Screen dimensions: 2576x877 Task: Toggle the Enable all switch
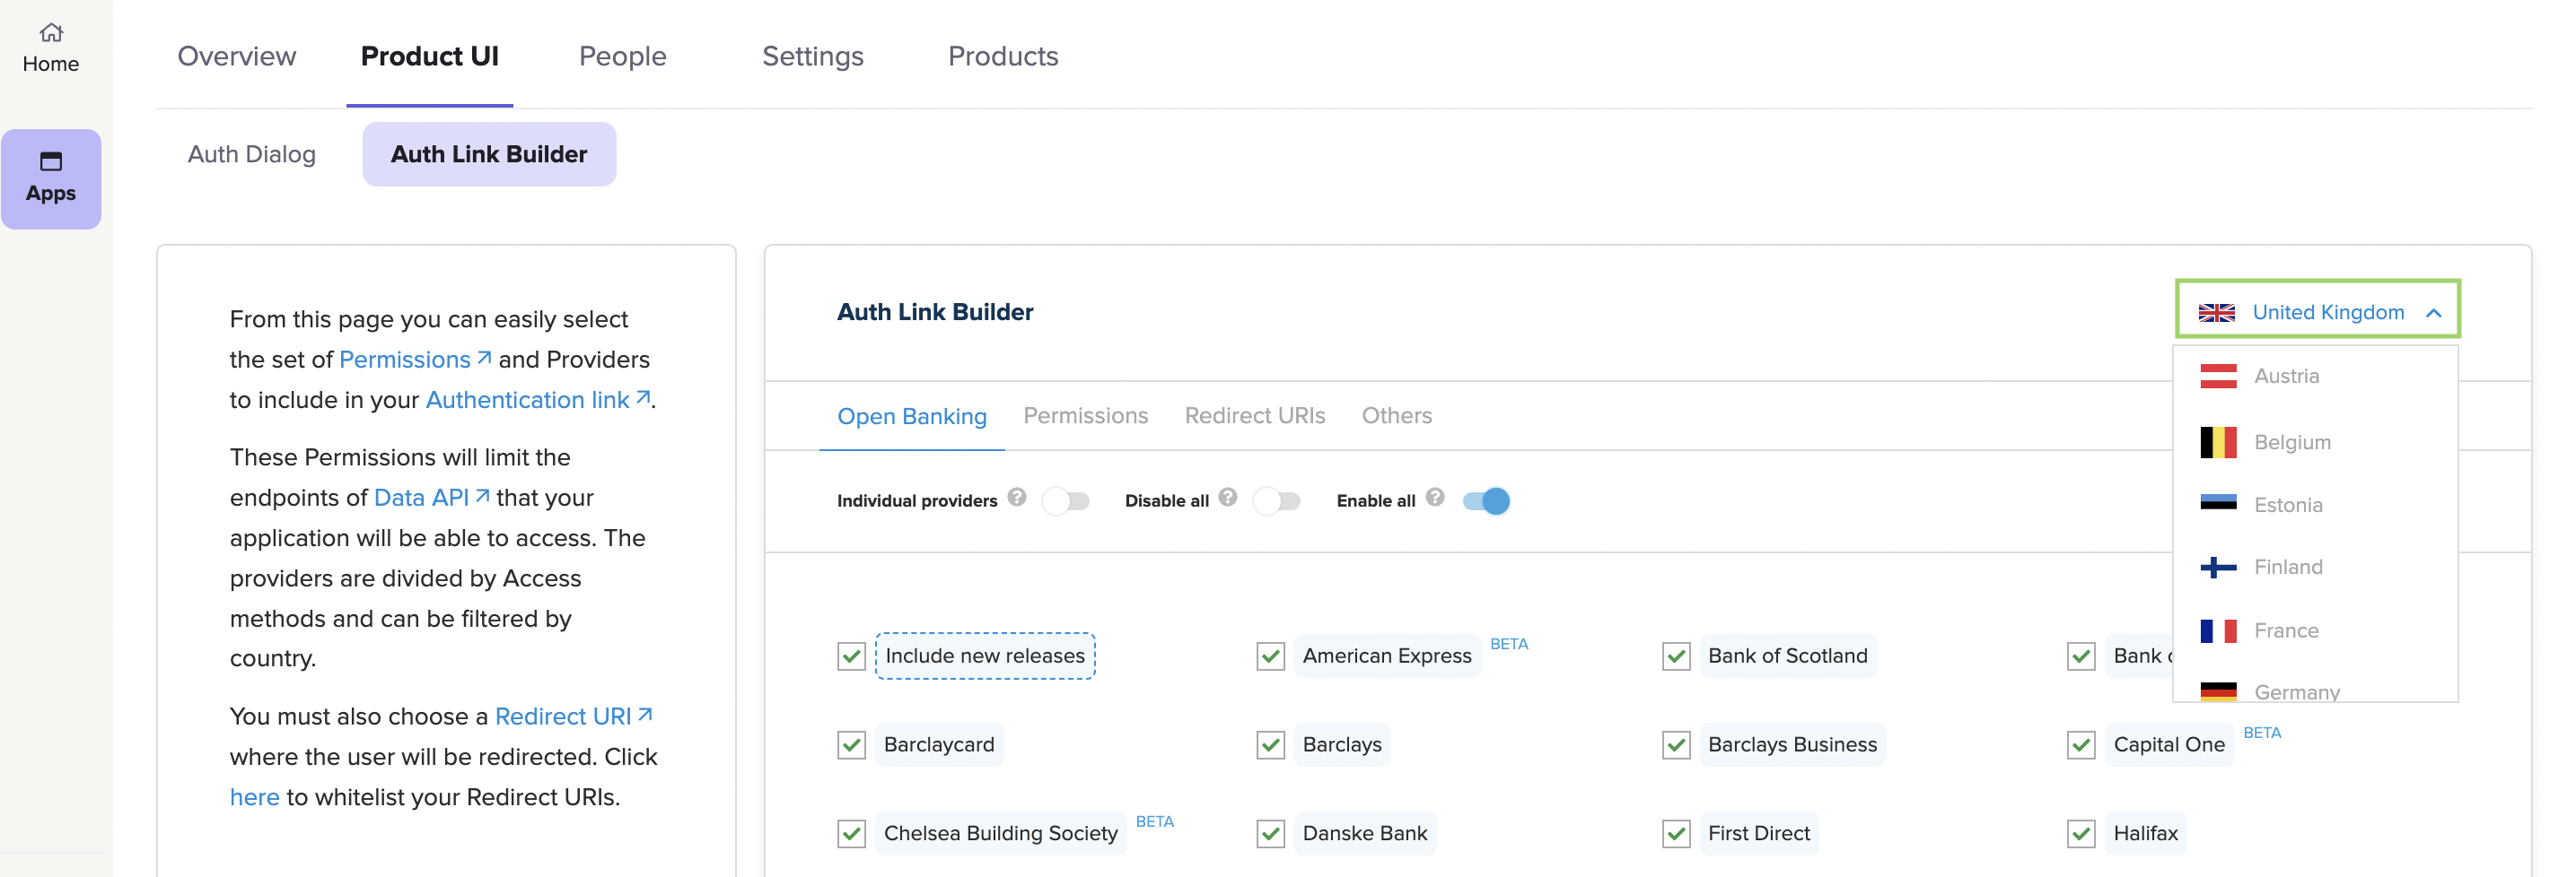click(x=1486, y=501)
